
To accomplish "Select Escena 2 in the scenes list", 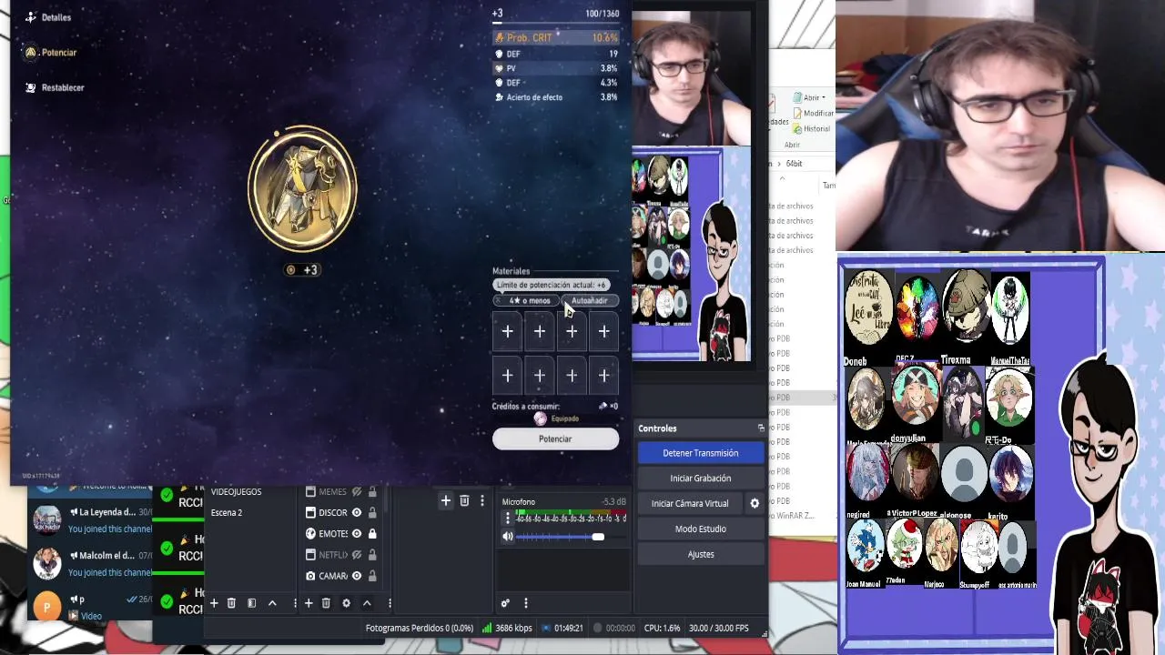I will [x=227, y=513].
